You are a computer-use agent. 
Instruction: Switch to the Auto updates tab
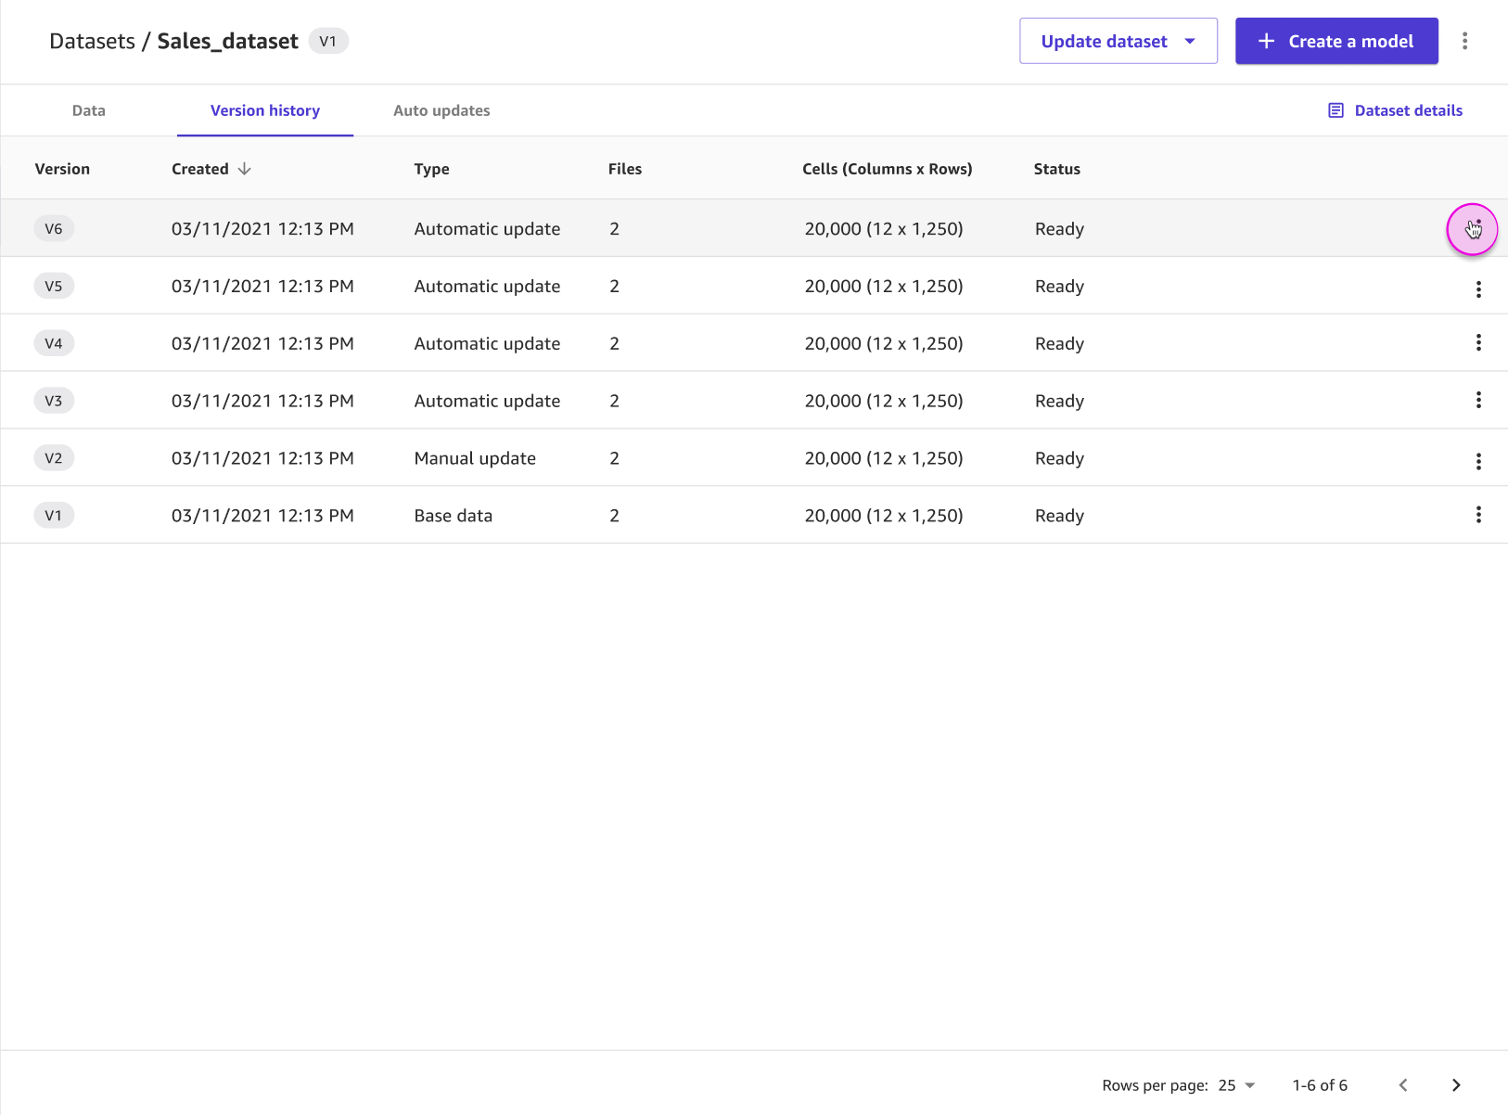441,110
